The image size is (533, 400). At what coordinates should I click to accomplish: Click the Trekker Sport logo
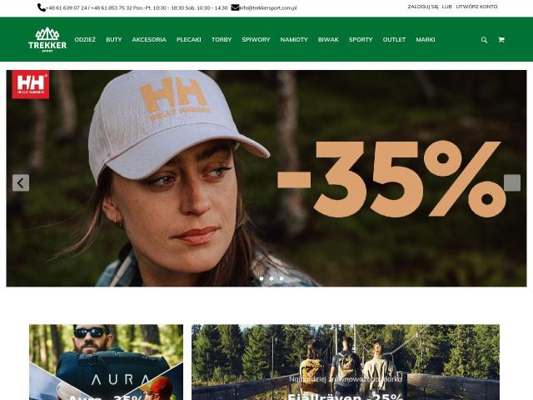pos(47,39)
